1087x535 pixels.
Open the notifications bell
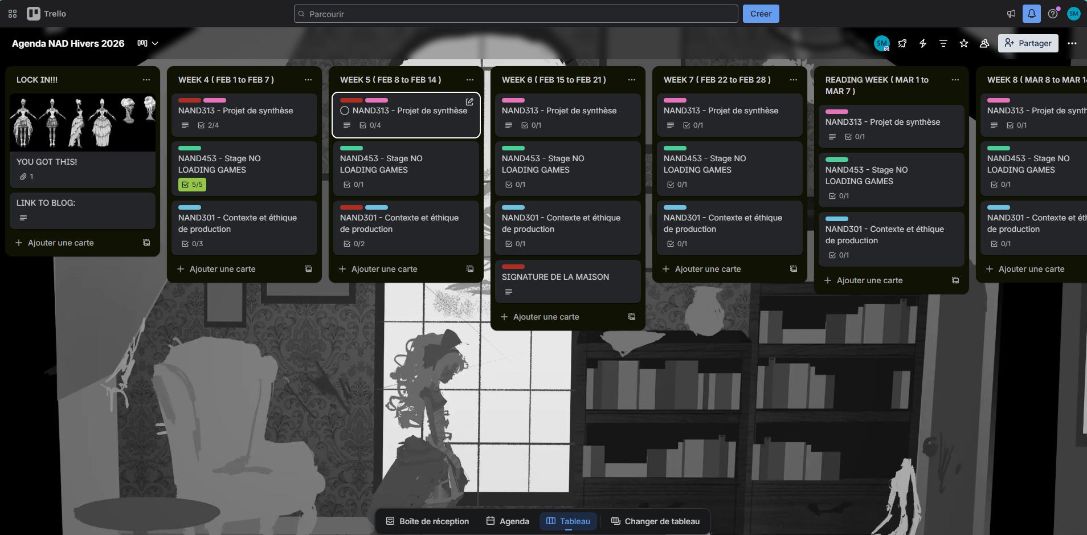(1032, 13)
